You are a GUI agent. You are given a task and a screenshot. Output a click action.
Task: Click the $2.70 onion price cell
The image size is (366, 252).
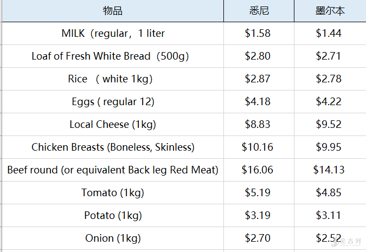tap(258, 238)
